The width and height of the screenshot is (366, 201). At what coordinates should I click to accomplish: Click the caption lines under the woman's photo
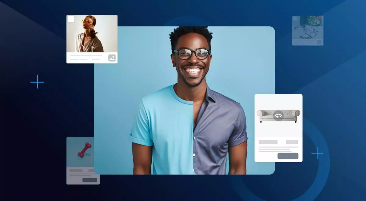pyautogui.click(x=85, y=58)
